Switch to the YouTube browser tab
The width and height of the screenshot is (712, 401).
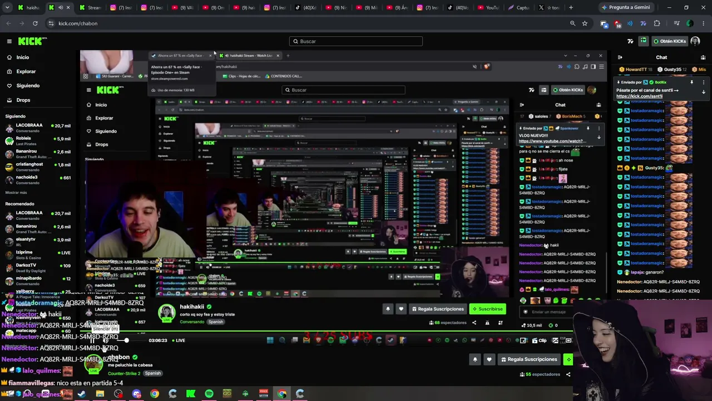489,8
